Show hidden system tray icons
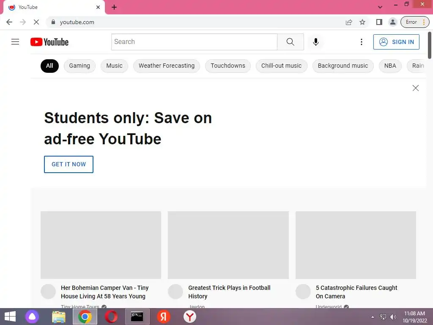The width and height of the screenshot is (433, 325). 373,317
